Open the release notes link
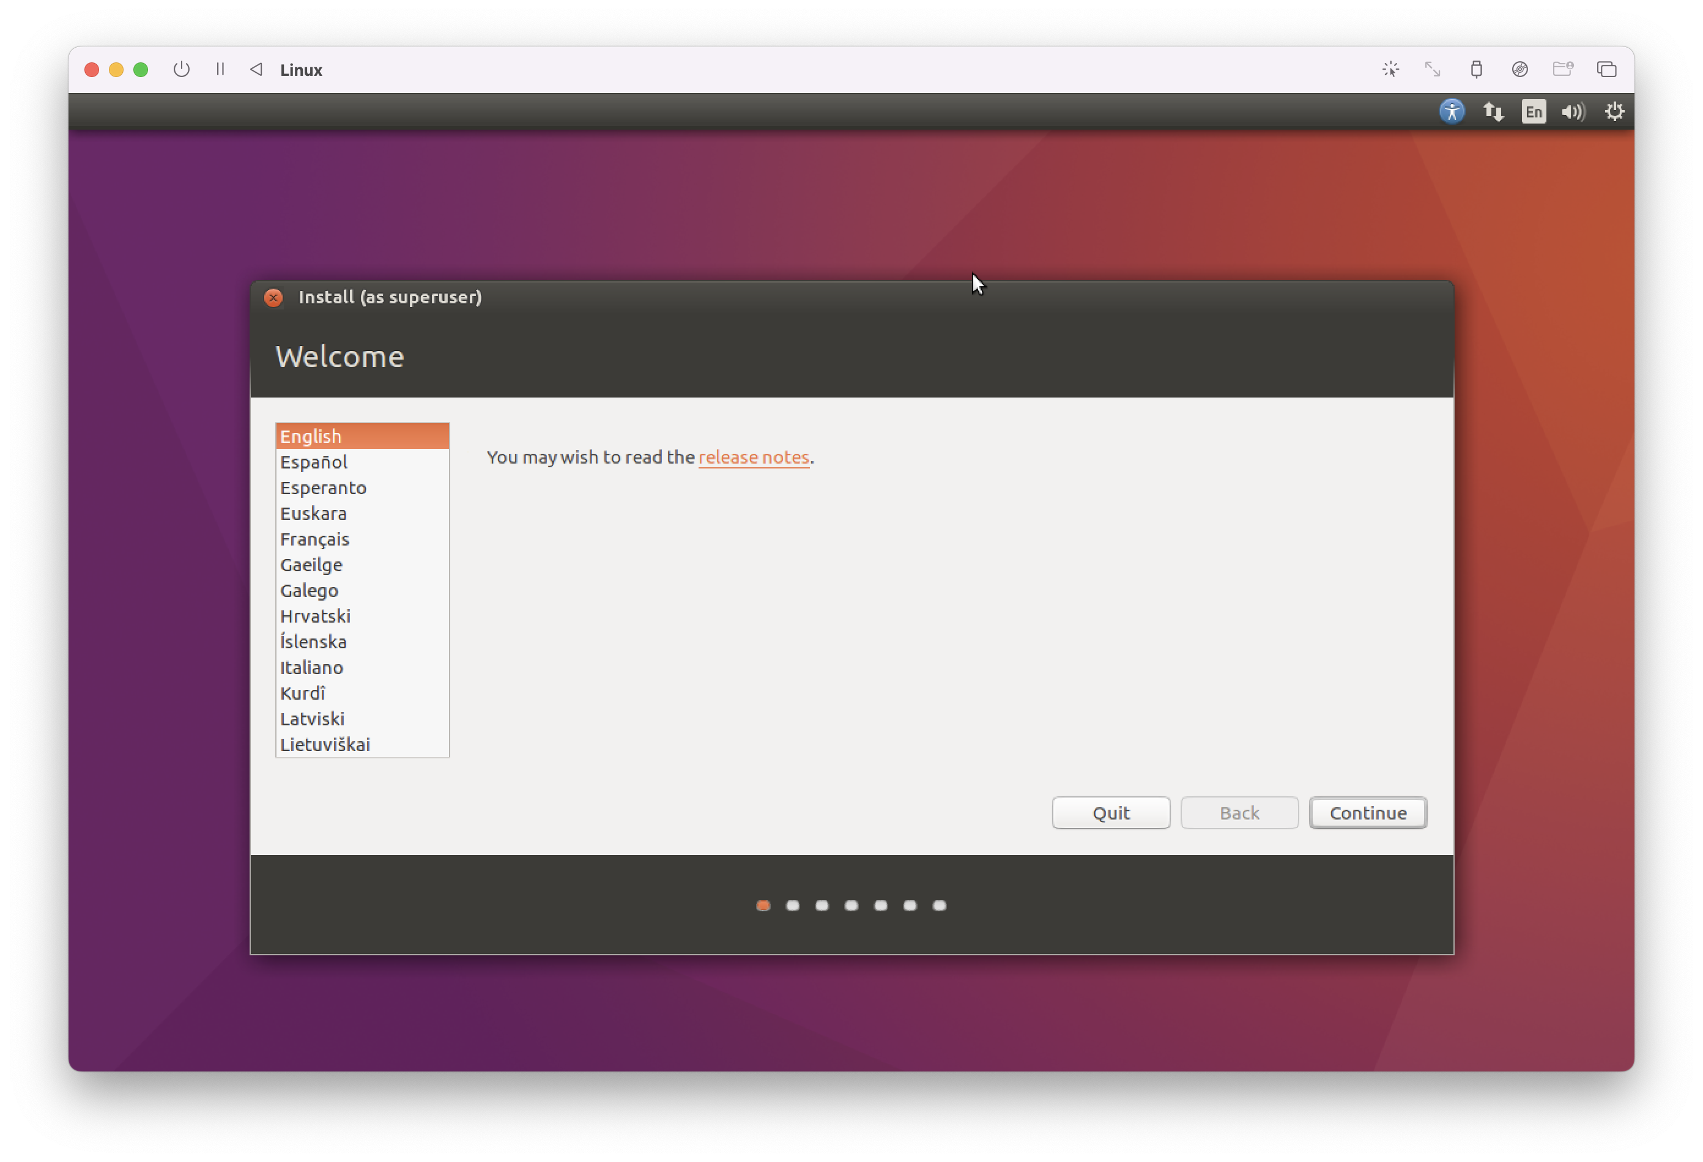This screenshot has height=1162, width=1703. point(754,457)
